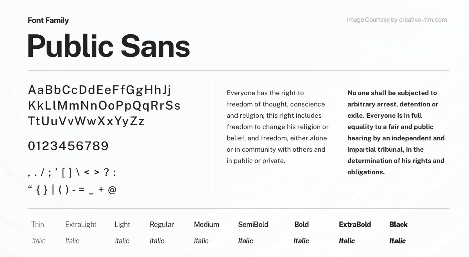Choose the Regular font weight

(161, 224)
